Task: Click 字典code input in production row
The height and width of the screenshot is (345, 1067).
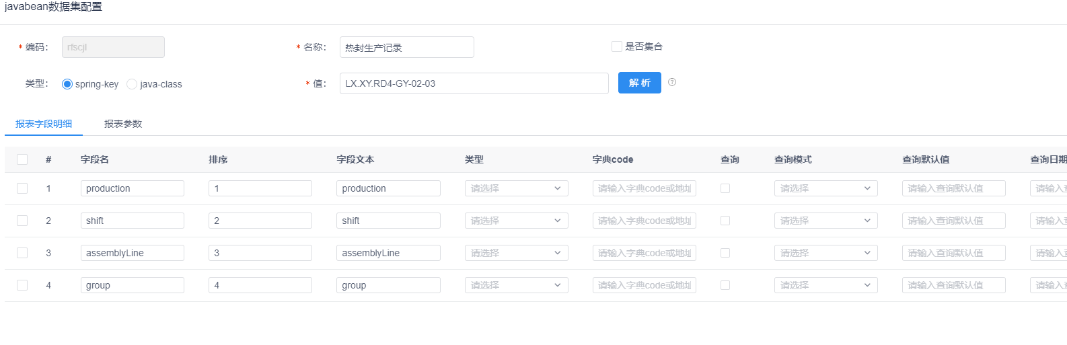Action: pos(645,188)
